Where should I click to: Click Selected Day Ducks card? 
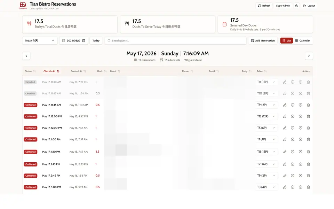coord(265,24)
